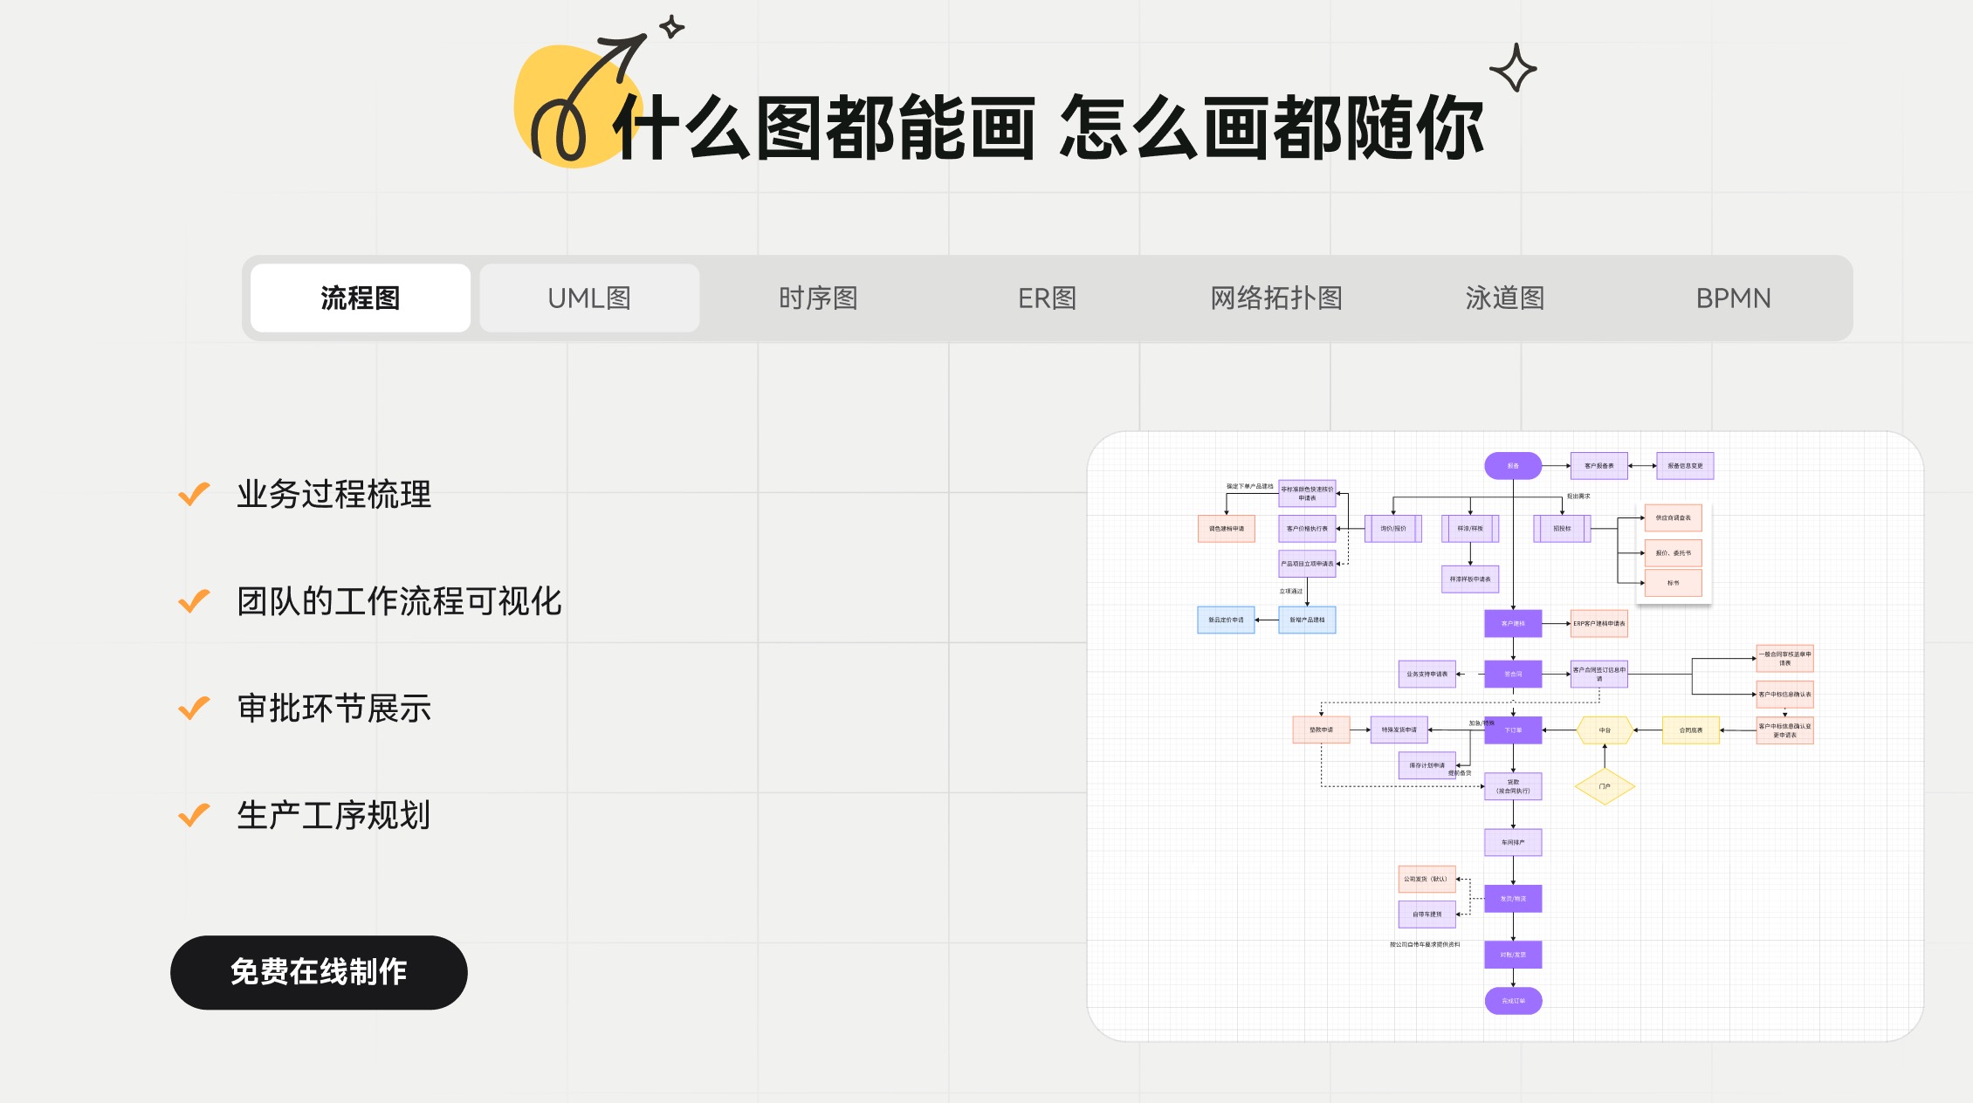Click the 审批环节展示 text
The width and height of the screenshot is (1973, 1103).
(333, 708)
